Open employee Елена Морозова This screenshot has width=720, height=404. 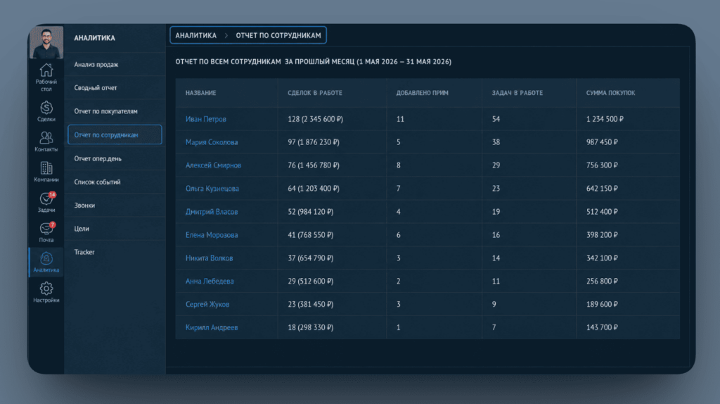[212, 235]
